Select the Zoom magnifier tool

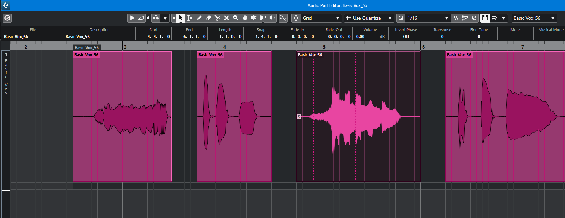[x=235, y=18]
